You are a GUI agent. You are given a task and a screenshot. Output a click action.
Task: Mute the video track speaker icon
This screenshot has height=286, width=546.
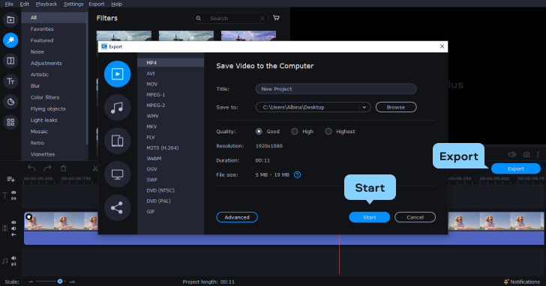coord(13,228)
